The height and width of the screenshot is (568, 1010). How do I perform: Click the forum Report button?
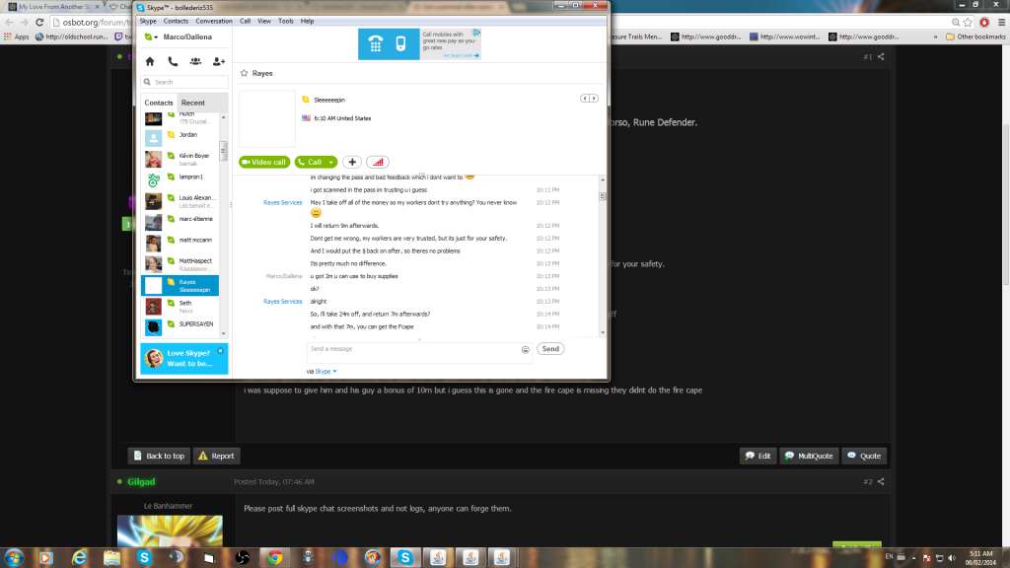tap(216, 456)
